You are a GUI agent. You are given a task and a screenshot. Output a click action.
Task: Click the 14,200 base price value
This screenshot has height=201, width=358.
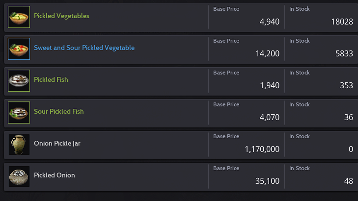(268, 54)
